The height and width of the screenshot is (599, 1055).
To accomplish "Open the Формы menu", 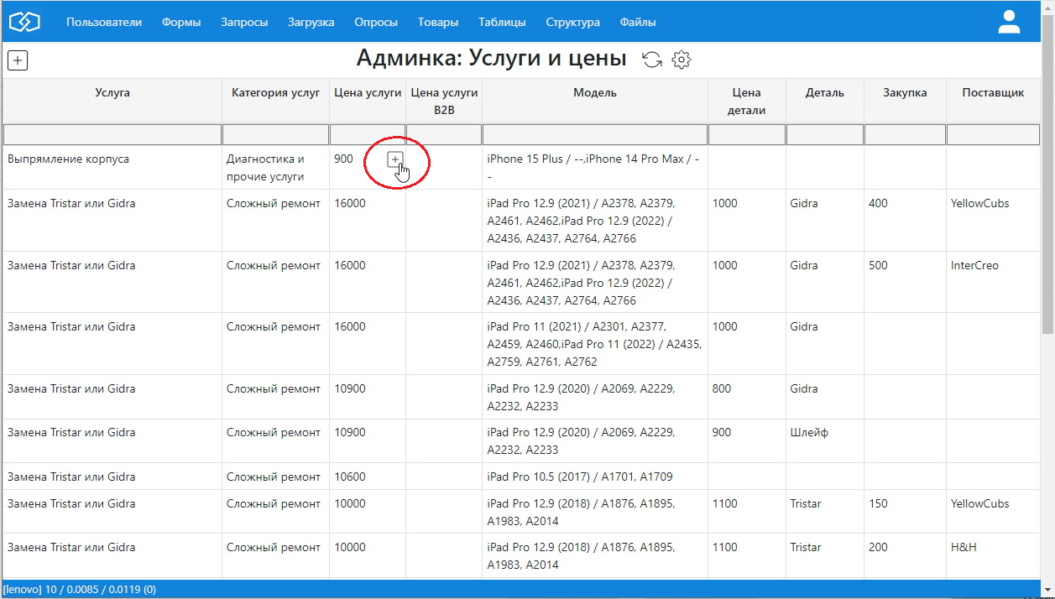I will 181,23.
